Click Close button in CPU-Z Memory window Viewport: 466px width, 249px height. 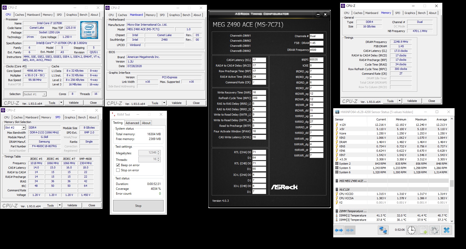pos(432,101)
